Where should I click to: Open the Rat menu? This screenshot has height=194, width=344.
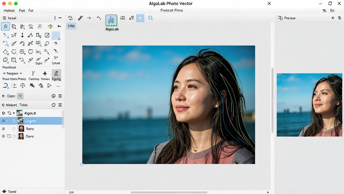[x=22, y=10]
